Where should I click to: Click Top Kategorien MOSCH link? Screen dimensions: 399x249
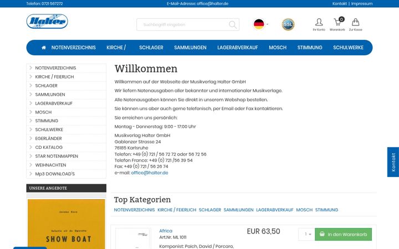[304, 210]
